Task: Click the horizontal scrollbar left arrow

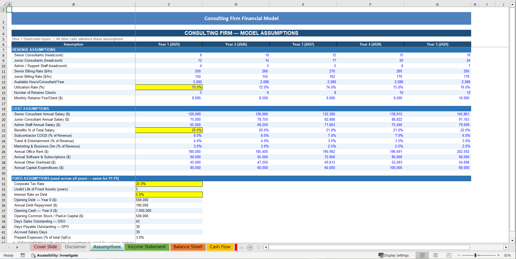Action: click(x=265, y=247)
